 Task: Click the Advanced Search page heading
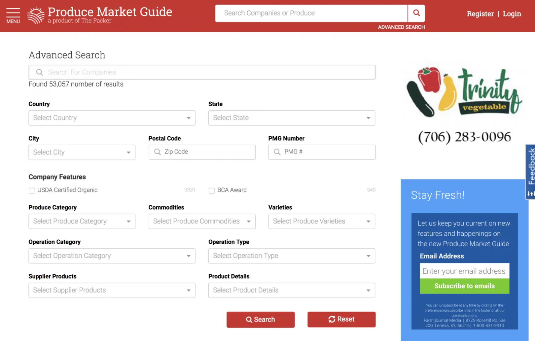[67, 55]
